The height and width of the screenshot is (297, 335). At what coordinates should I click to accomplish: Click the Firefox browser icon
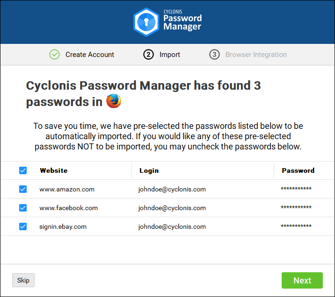(x=114, y=101)
